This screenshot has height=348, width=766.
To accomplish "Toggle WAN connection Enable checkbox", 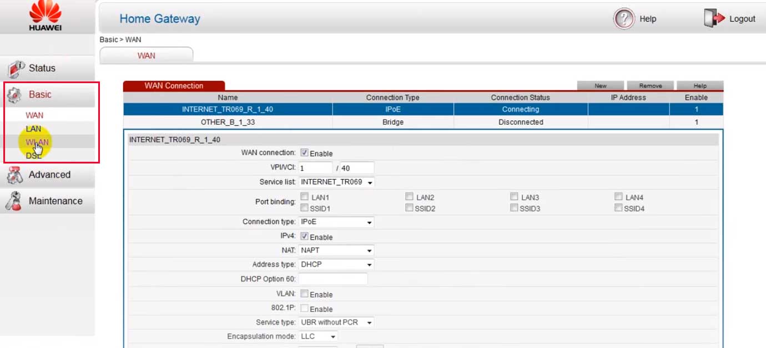I will [304, 152].
